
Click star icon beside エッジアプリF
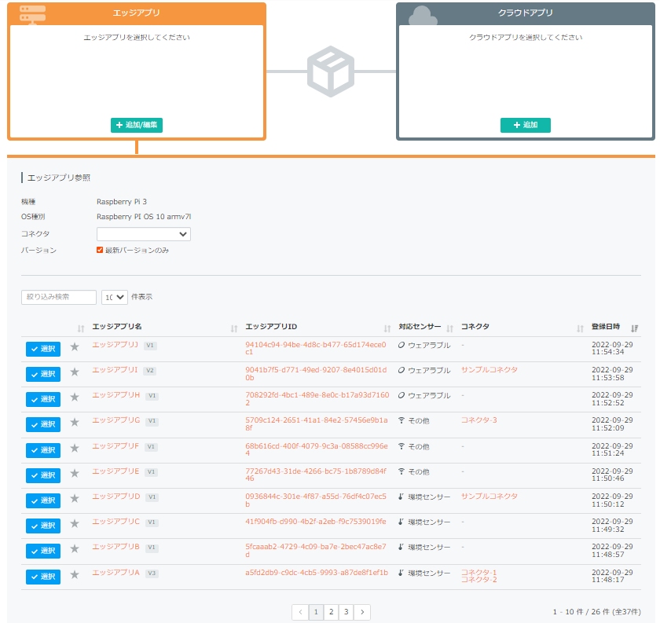pos(75,449)
